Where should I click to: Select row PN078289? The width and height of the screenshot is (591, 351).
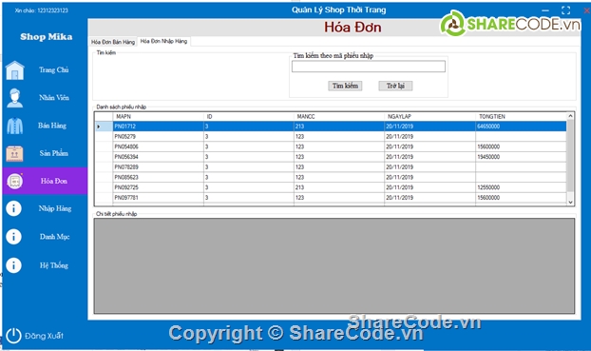[331, 166]
